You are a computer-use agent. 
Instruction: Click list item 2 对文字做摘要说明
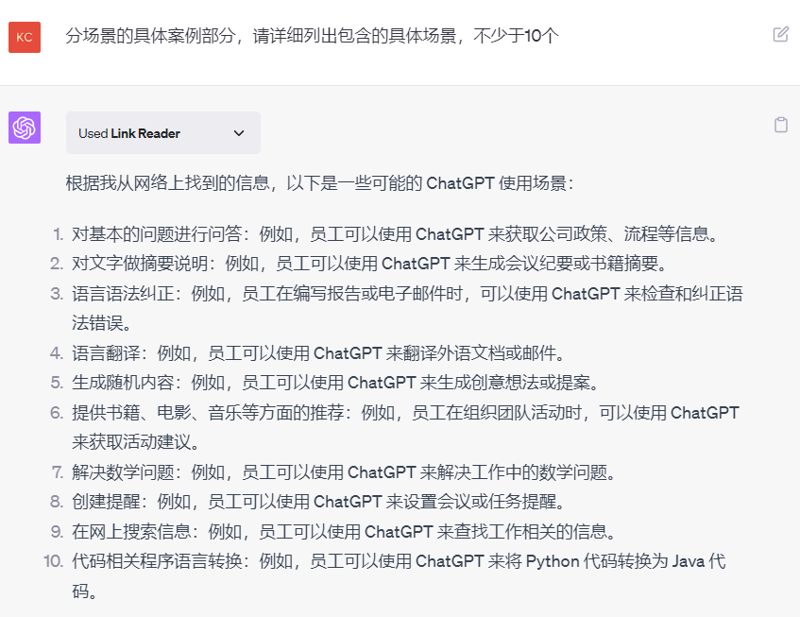[x=370, y=264]
